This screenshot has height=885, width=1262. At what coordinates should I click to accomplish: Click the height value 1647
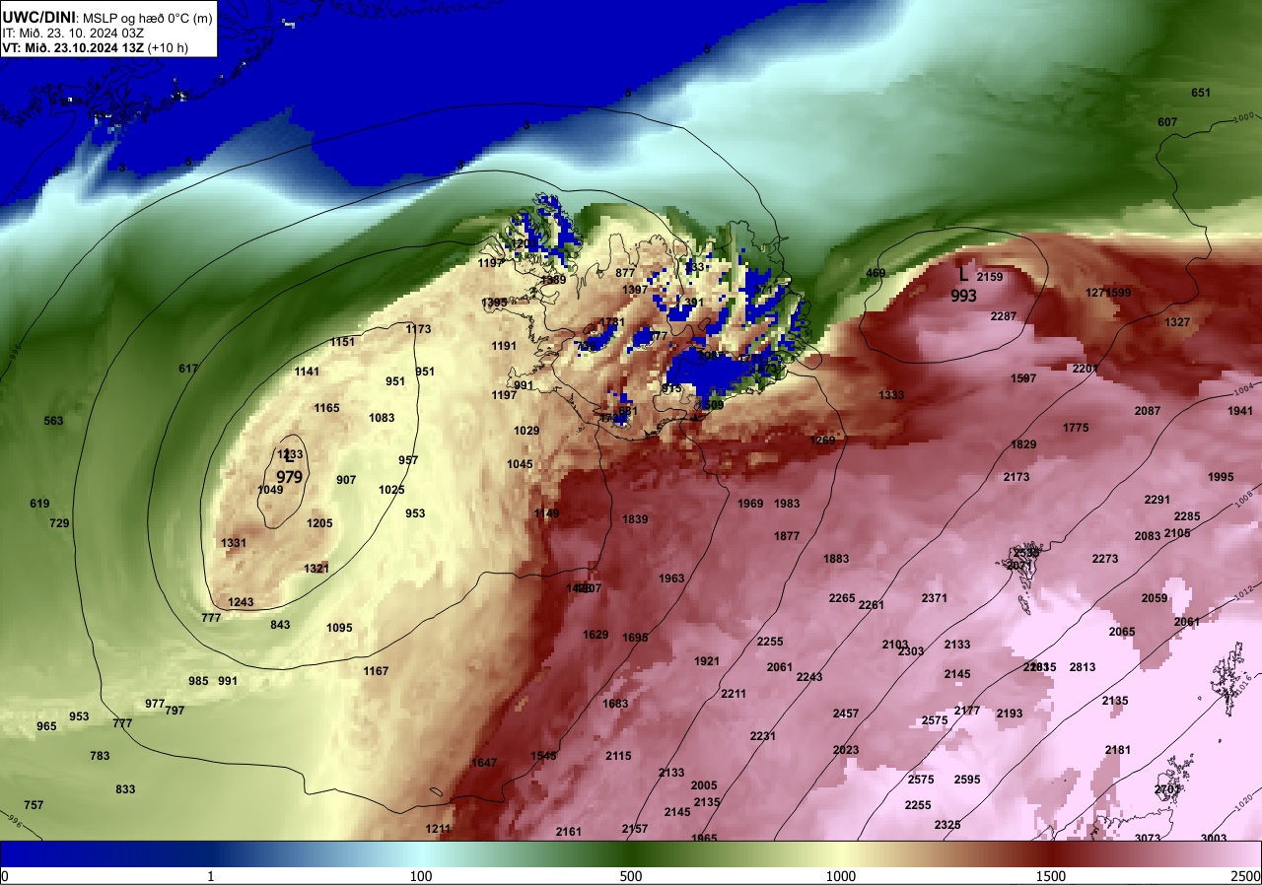click(484, 763)
